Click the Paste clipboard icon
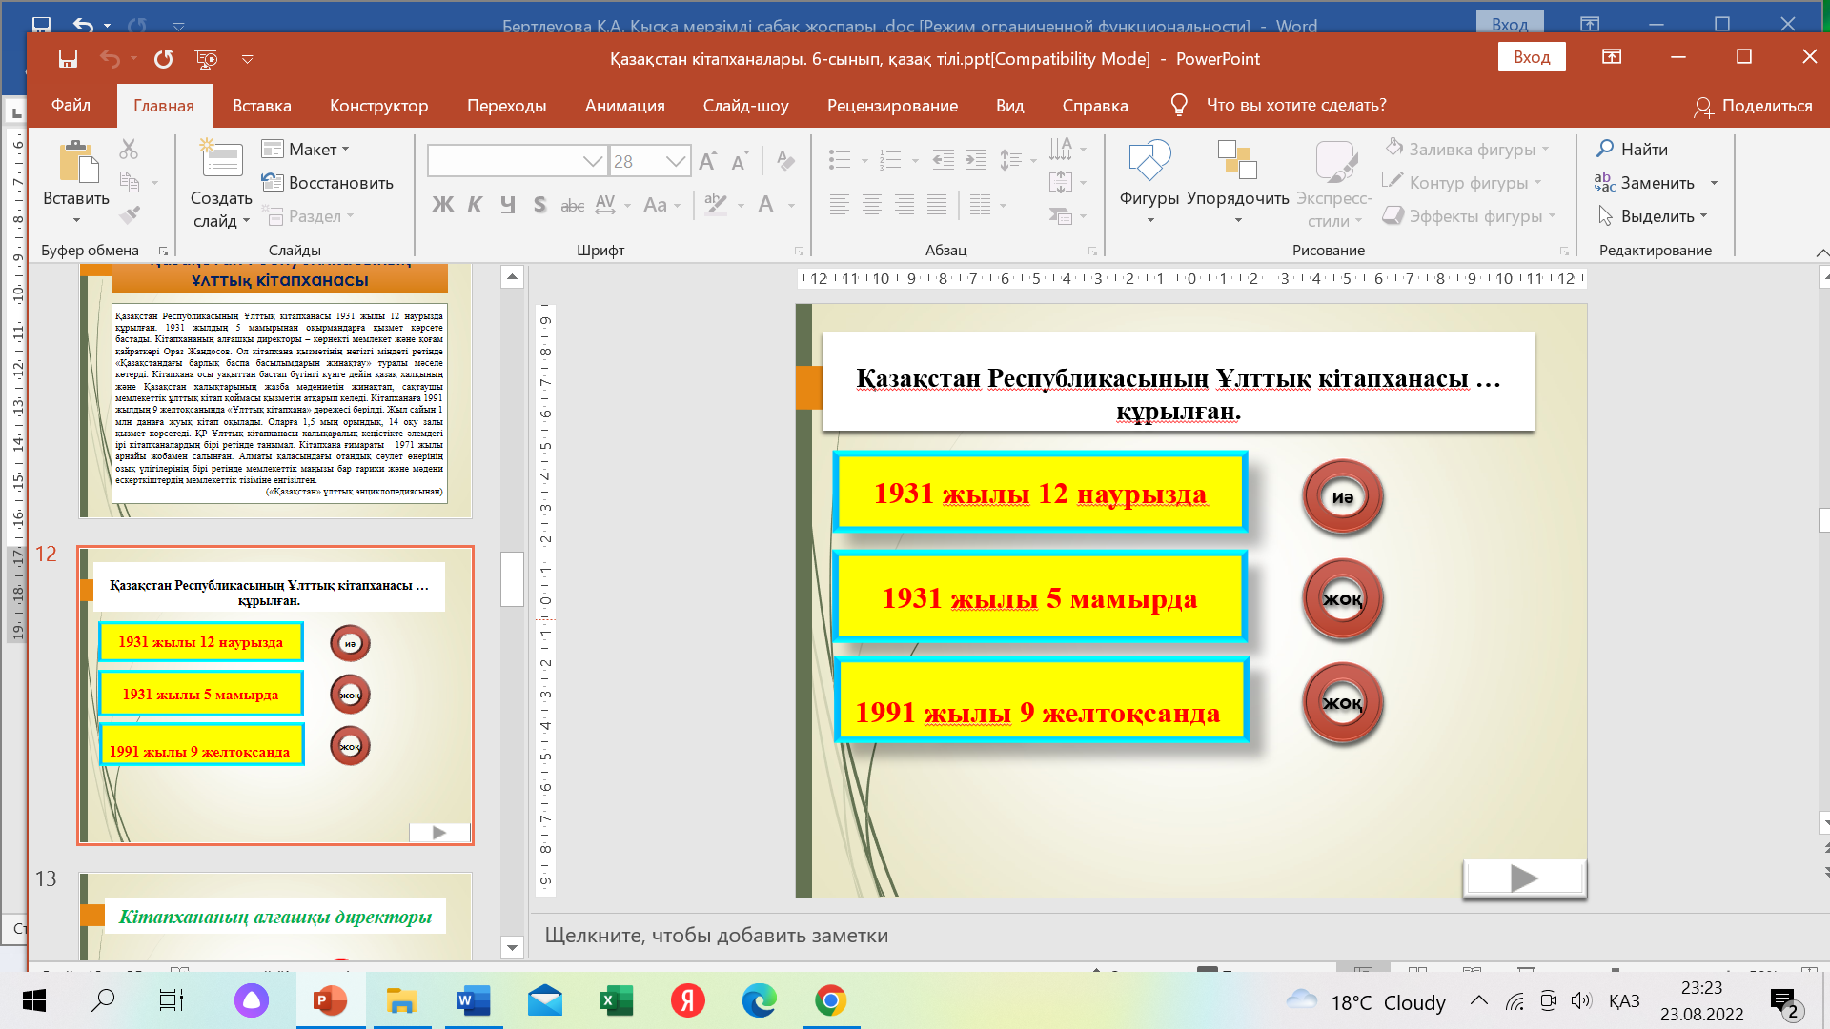Viewport: 1830px width, 1029px height. (x=77, y=162)
